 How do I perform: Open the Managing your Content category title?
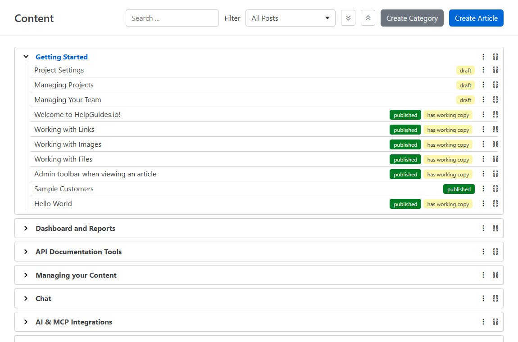pyautogui.click(x=76, y=275)
